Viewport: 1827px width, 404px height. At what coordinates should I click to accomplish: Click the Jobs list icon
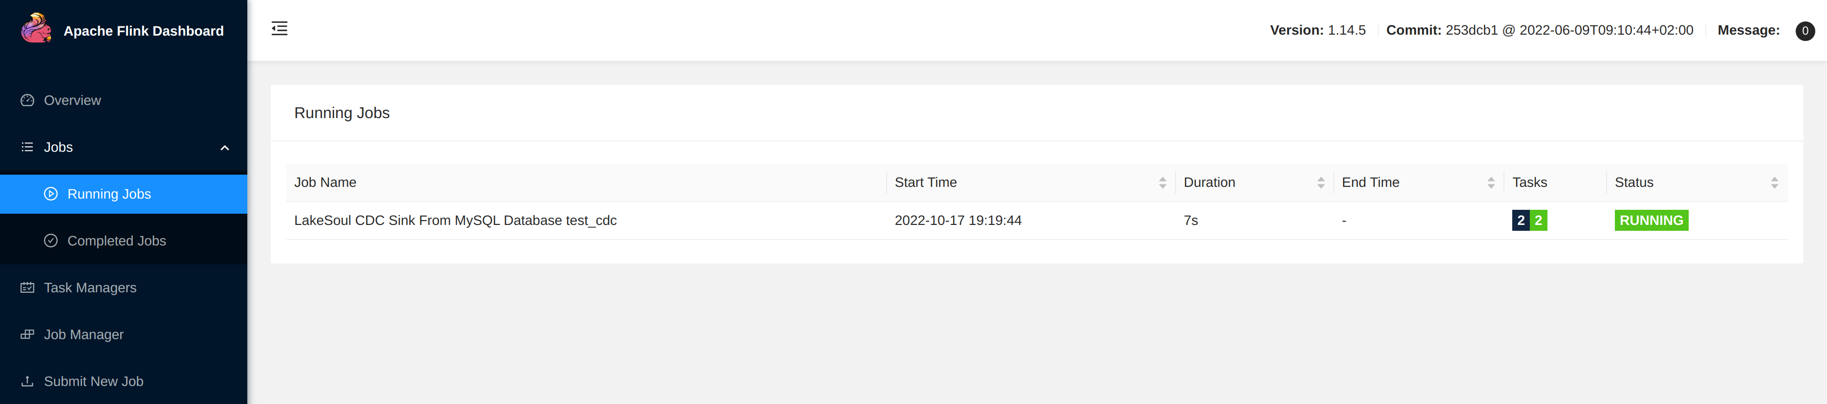[28, 147]
